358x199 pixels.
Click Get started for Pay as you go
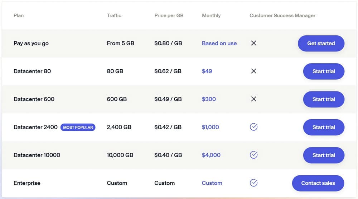click(x=321, y=43)
